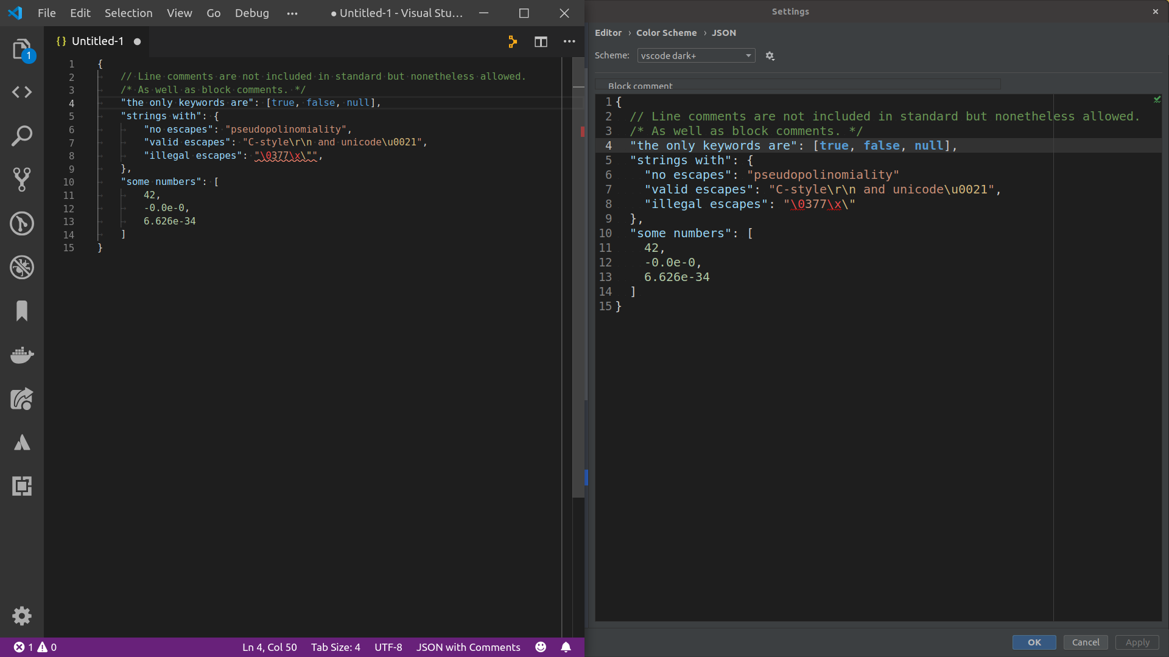Click the Manage gear in activity bar

click(22, 616)
